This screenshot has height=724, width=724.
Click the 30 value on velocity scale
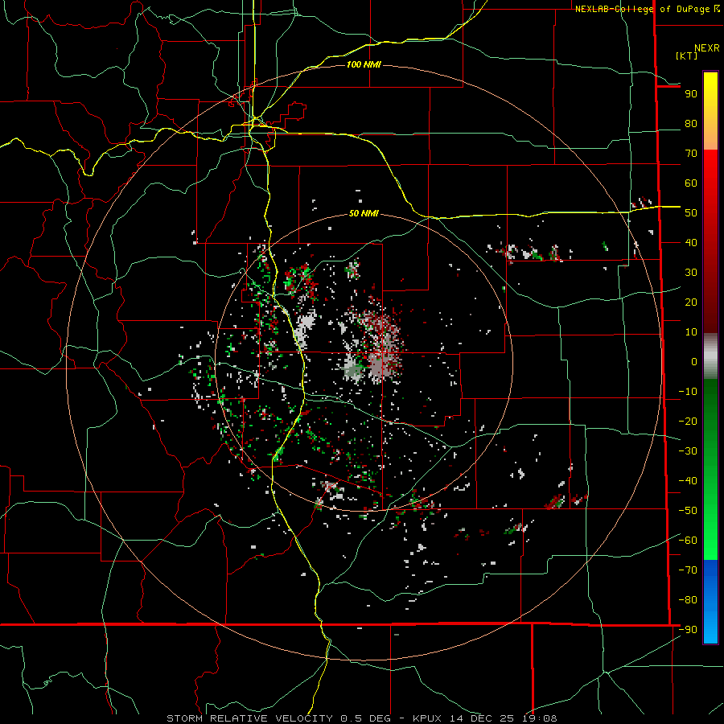(691, 273)
